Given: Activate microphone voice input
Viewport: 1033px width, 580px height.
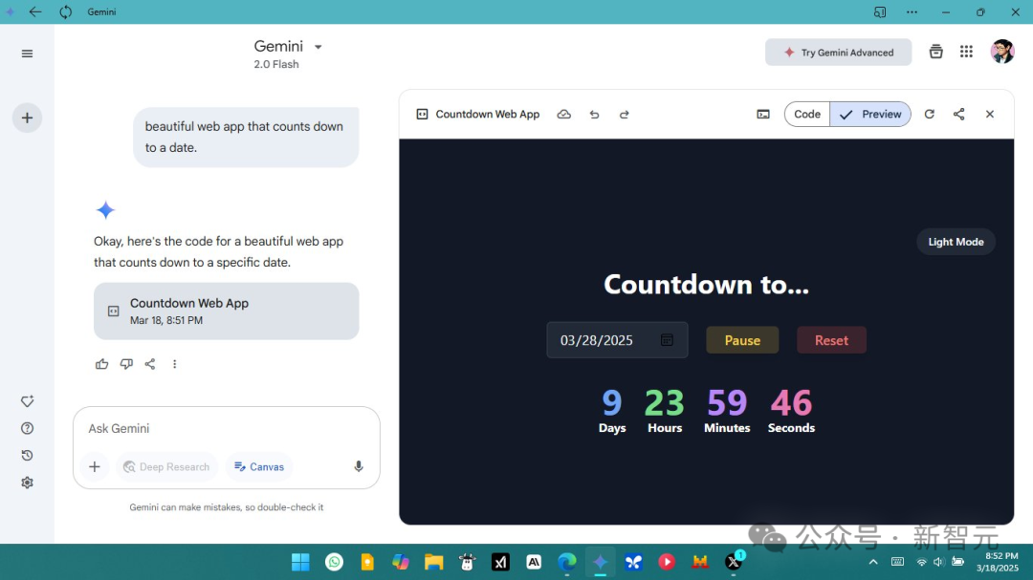Looking at the screenshot, I should pyautogui.click(x=359, y=466).
